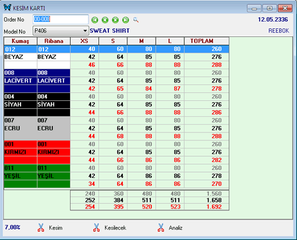Click the Ribana column header
The image size is (297, 240).
pyautogui.click(x=53, y=41)
